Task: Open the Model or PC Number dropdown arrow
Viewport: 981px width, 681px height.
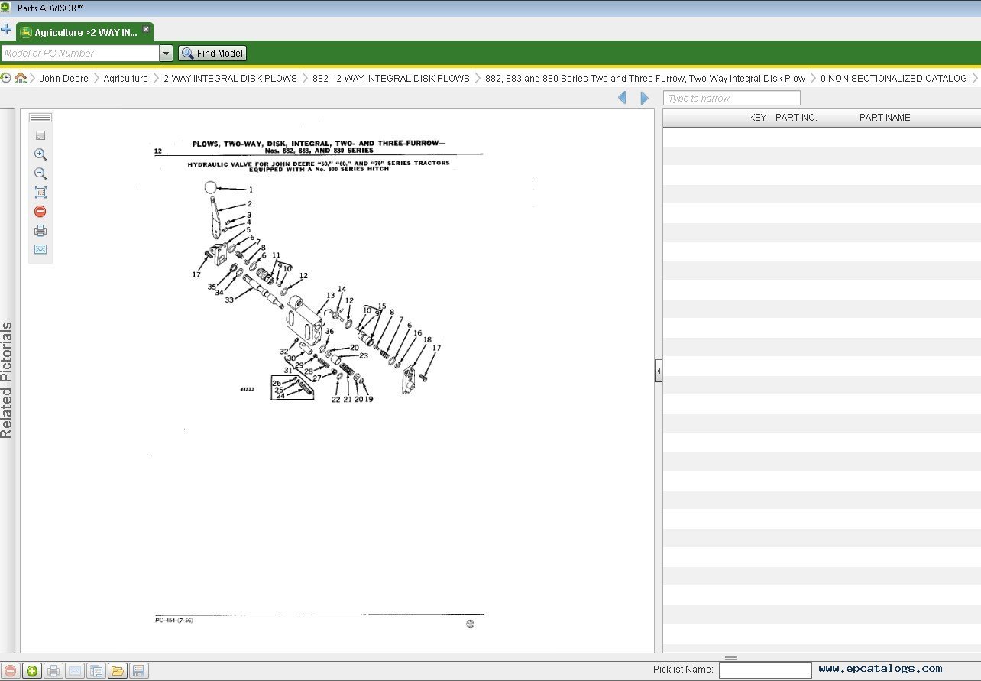Action: click(167, 53)
